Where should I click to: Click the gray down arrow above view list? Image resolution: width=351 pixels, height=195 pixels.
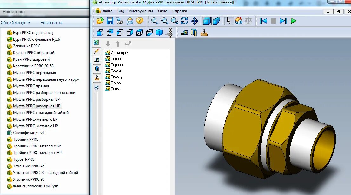[108, 44]
